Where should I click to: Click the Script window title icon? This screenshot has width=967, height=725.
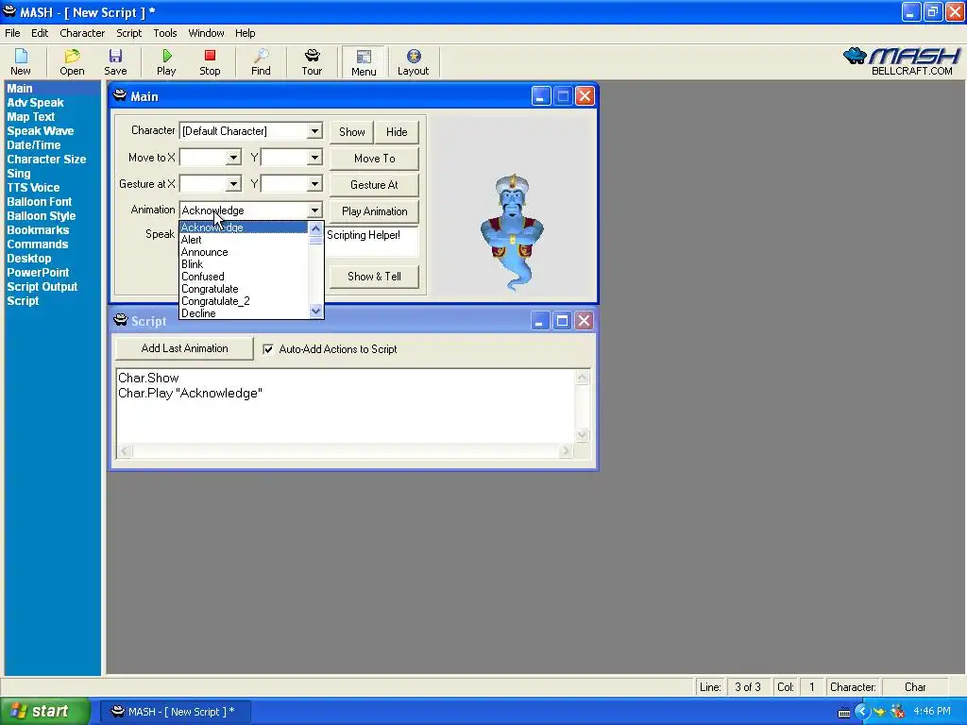pos(121,320)
